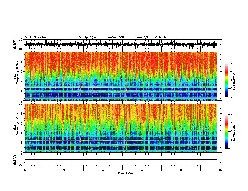Click the black ch.3 voltage trace line
This screenshot has height=191, width=248.
pyautogui.click(x=121, y=160)
